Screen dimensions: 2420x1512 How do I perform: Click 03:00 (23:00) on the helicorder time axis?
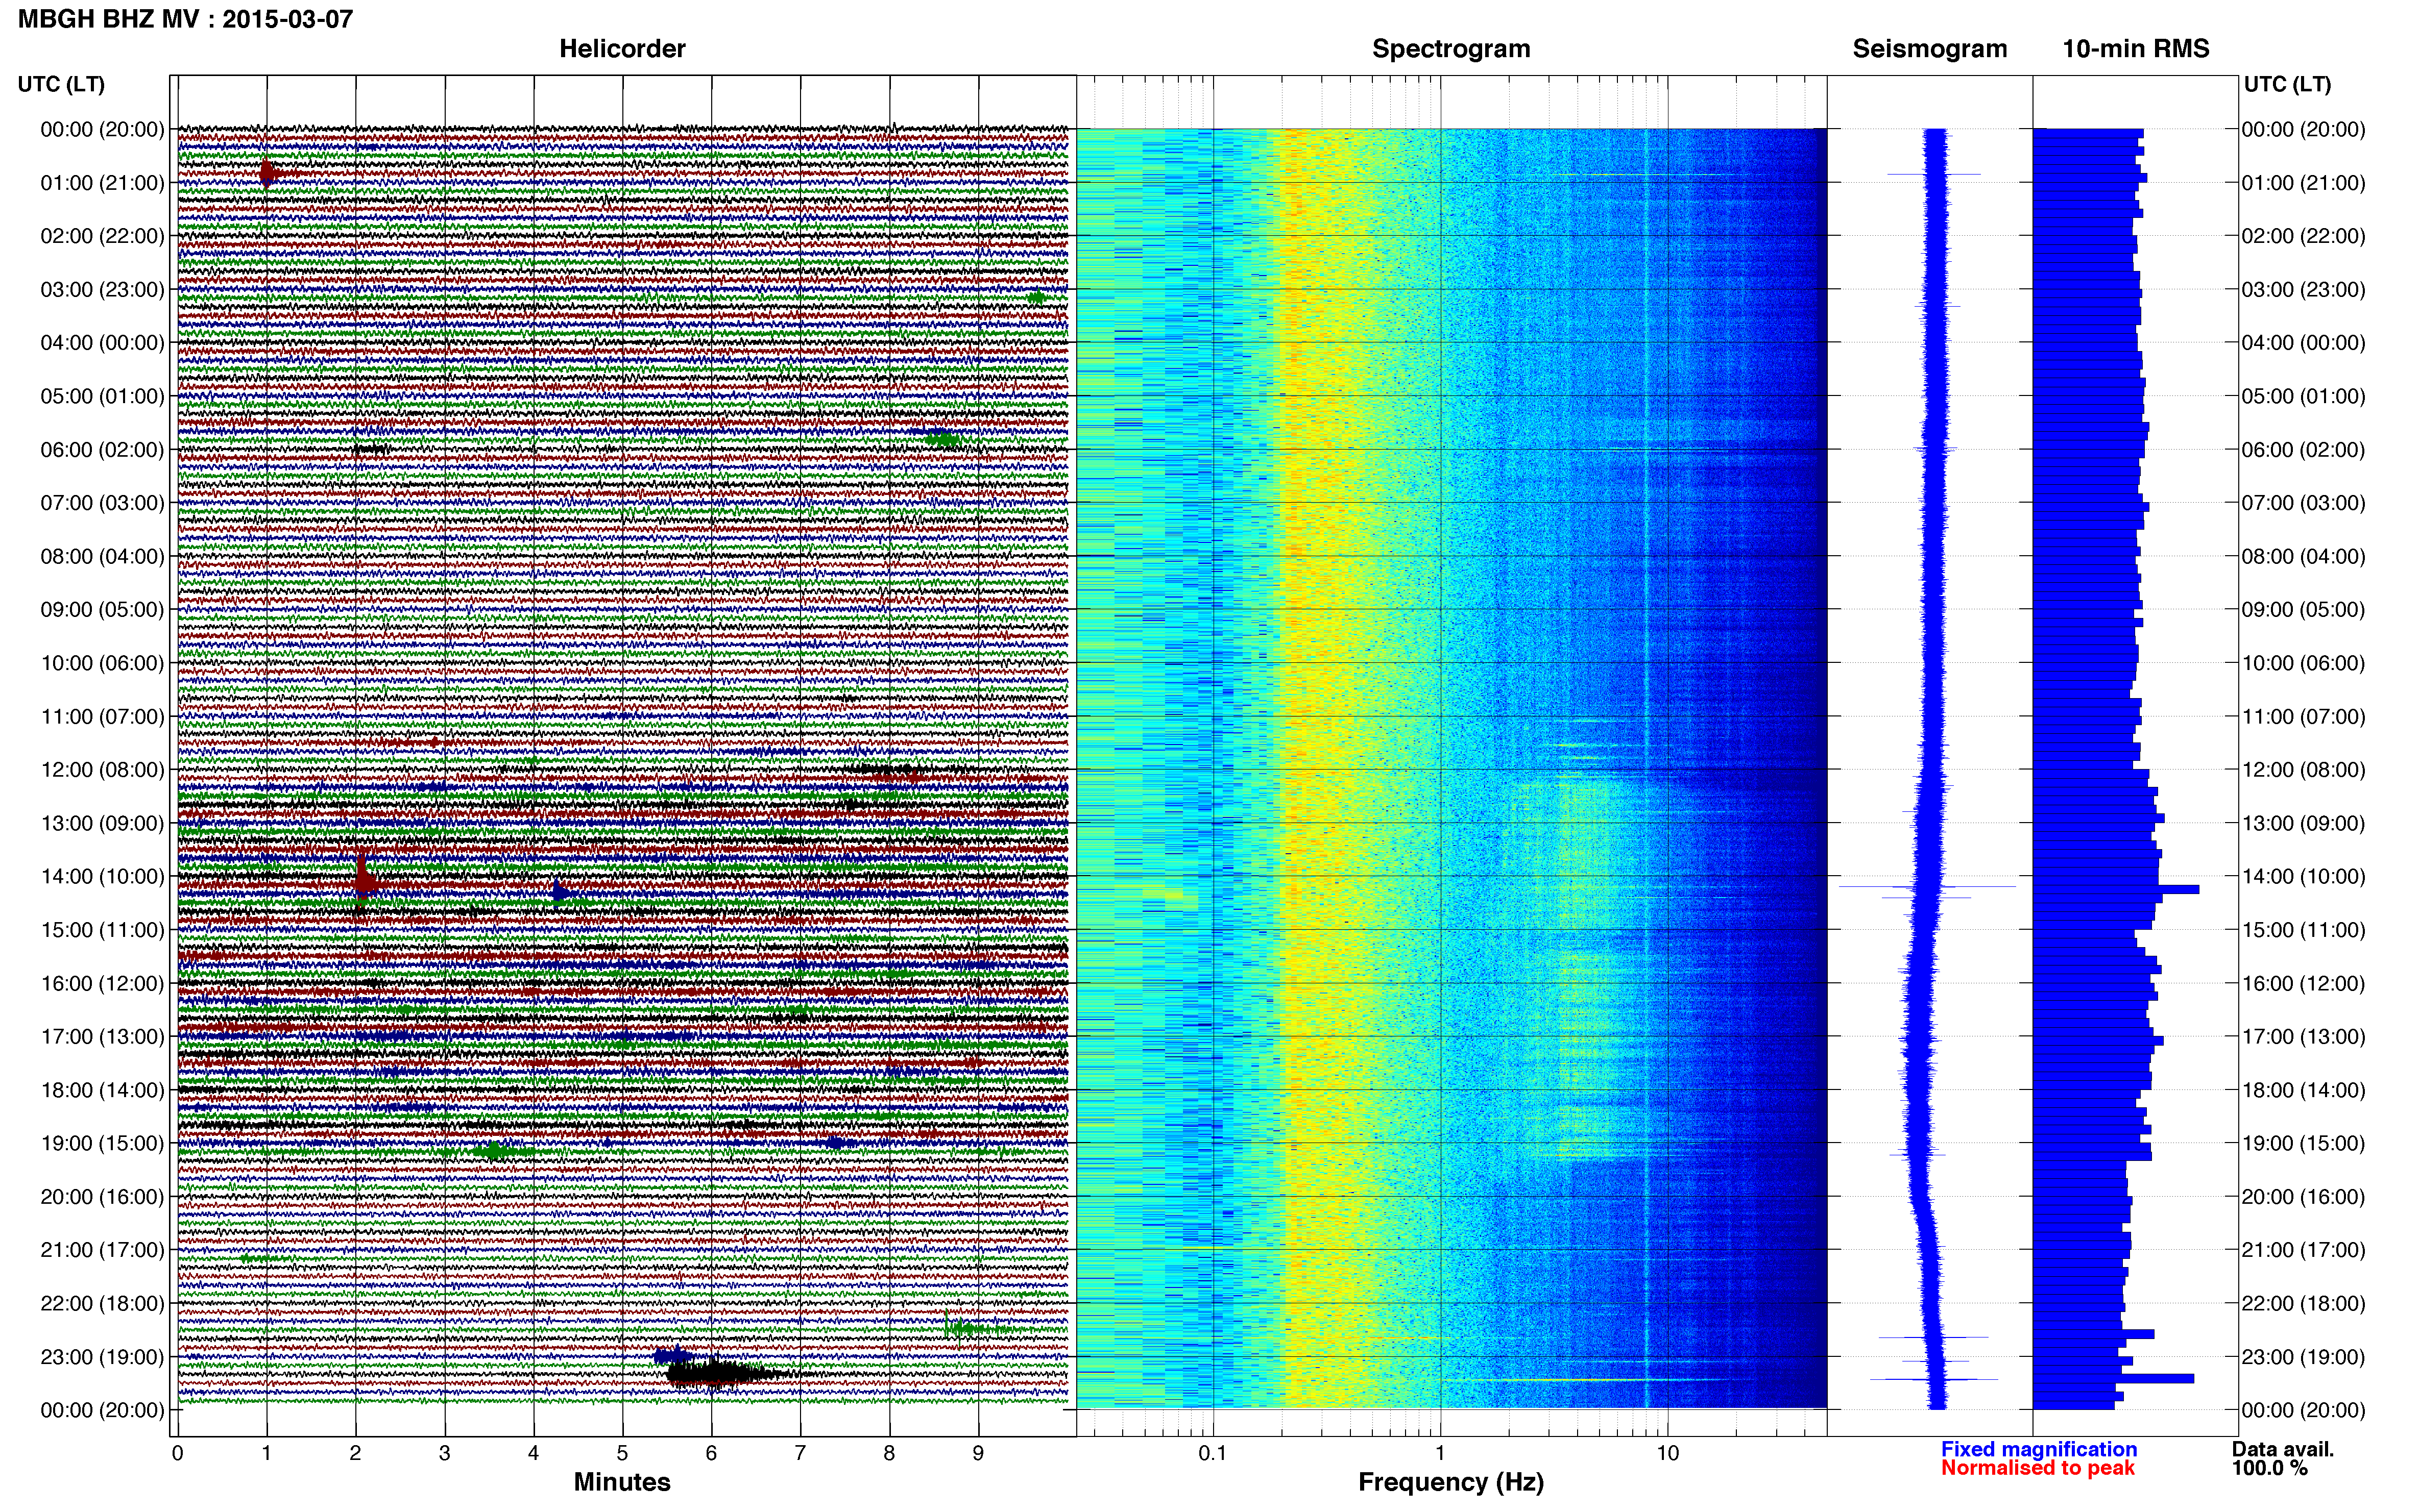point(102,290)
